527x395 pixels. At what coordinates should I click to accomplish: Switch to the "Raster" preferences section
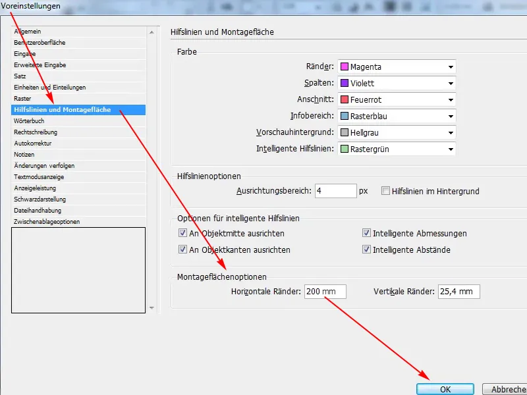click(x=31, y=99)
